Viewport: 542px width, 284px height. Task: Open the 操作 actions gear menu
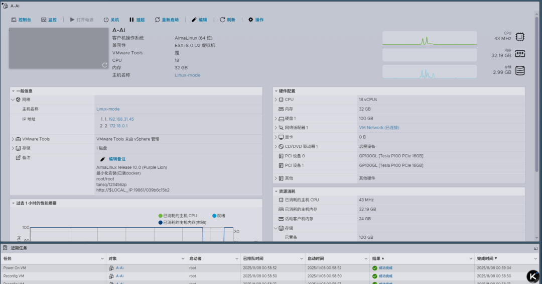point(256,20)
